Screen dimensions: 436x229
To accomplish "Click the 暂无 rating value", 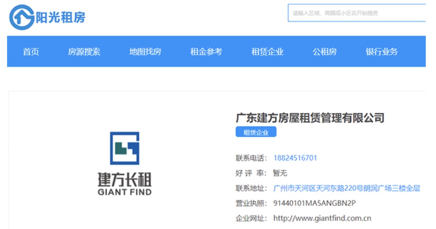I will point(280,173).
